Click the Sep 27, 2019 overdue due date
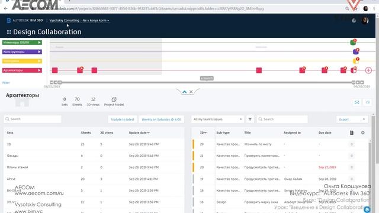 pyautogui.click(x=327, y=167)
